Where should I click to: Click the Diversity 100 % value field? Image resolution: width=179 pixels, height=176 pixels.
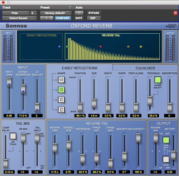click(138, 172)
